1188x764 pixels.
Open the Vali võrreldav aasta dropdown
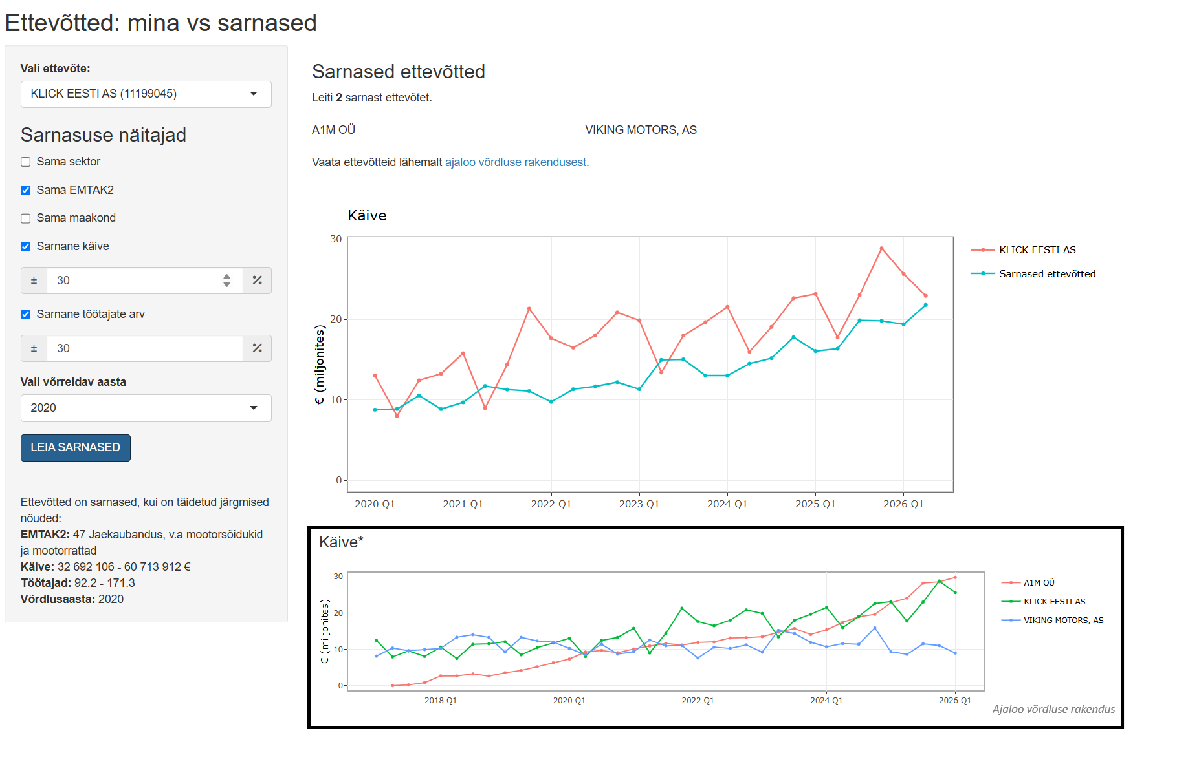point(146,408)
